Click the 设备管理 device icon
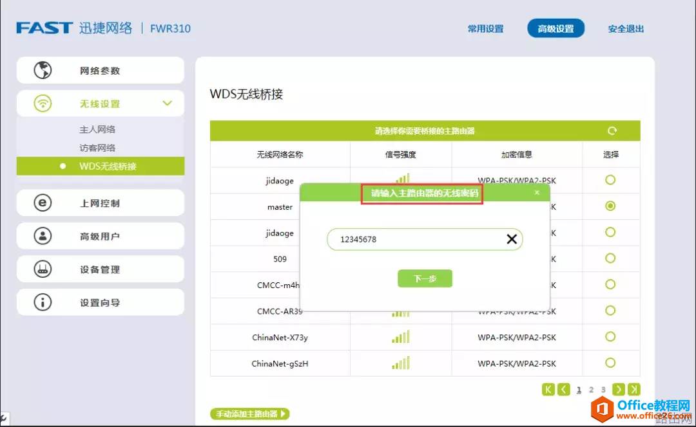Viewport: 696px width, 427px height. click(41, 269)
